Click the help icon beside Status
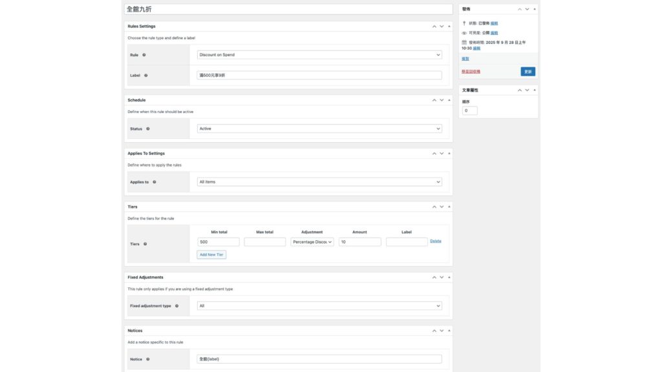 click(x=148, y=129)
